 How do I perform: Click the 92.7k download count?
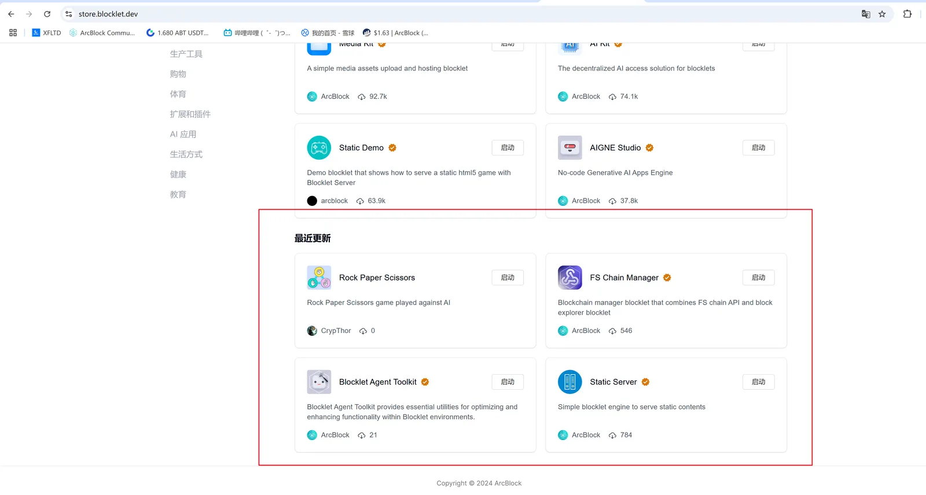[x=378, y=97]
